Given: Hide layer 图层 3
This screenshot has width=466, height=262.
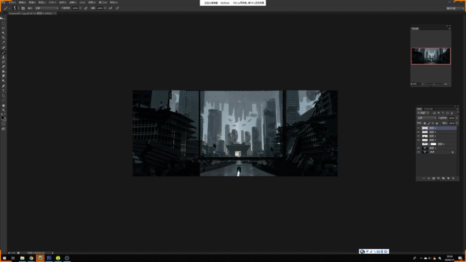Looking at the screenshot, I should click(418, 132).
